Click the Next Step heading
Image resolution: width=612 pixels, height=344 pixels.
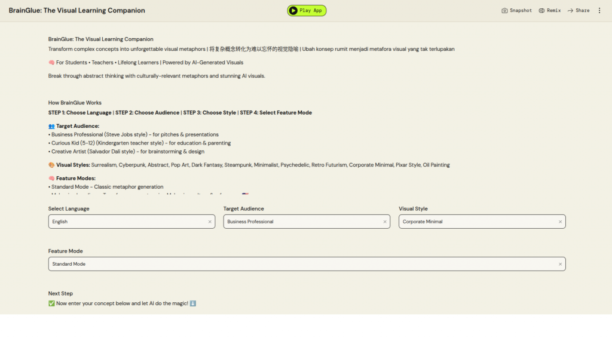[60, 294]
